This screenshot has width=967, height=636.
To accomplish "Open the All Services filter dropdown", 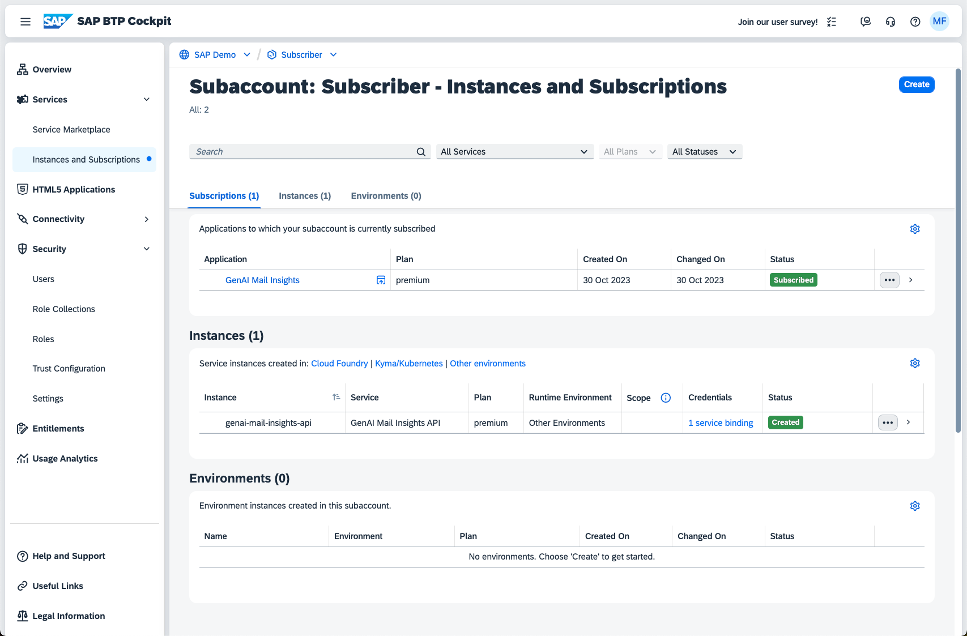I will pyautogui.click(x=515, y=152).
